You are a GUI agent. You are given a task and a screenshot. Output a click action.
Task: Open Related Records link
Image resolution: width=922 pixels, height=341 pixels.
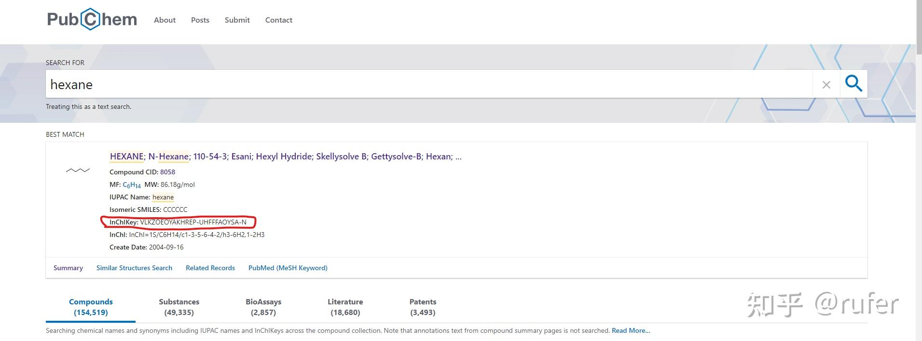click(210, 268)
